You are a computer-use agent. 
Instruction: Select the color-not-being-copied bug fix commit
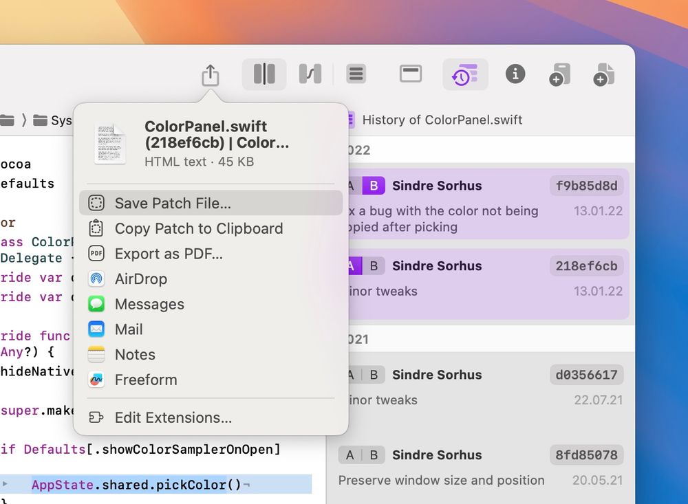tap(488, 204)
